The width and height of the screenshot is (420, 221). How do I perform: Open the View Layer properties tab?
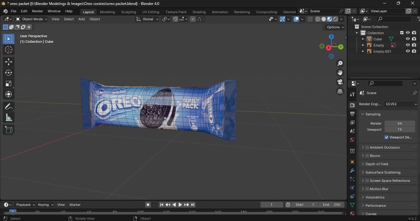pyautogui.click(x=352, y=123)
